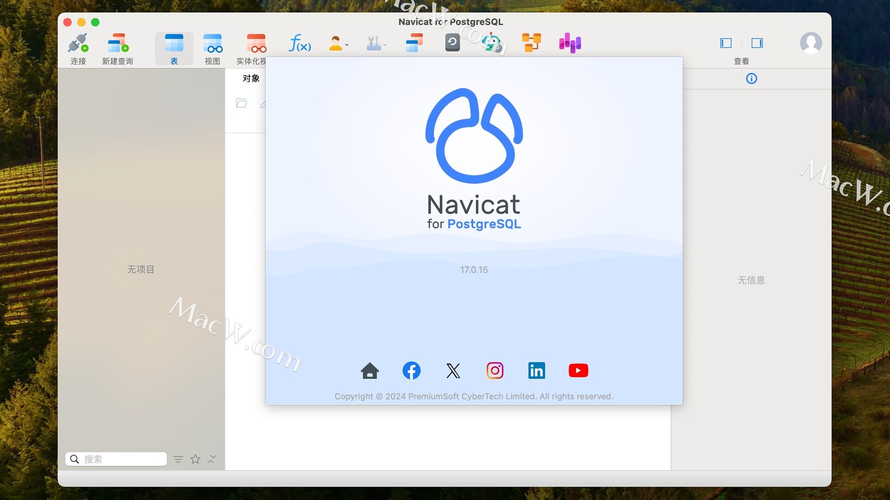Open the orange model diagram toolbar icon
The height and width of the screenshot is (500, 890).
point(531,43)
